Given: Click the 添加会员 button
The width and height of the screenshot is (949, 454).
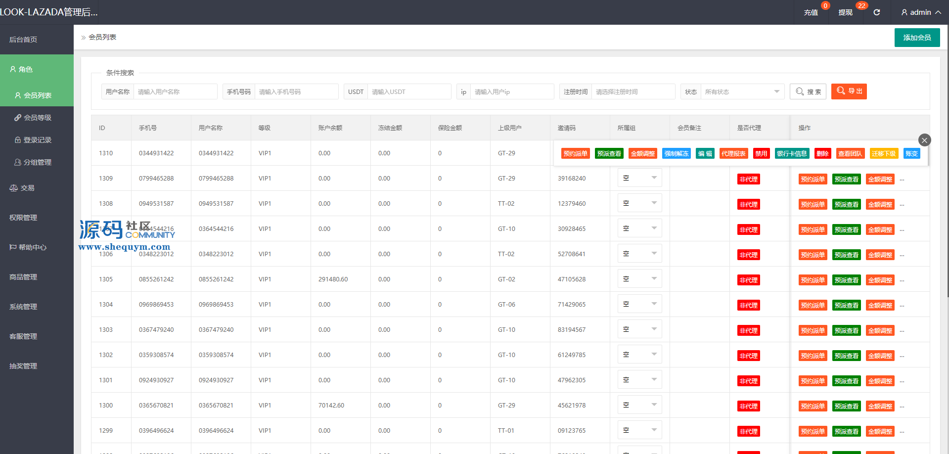Looking at the screenshot, I should coord(917,38).
